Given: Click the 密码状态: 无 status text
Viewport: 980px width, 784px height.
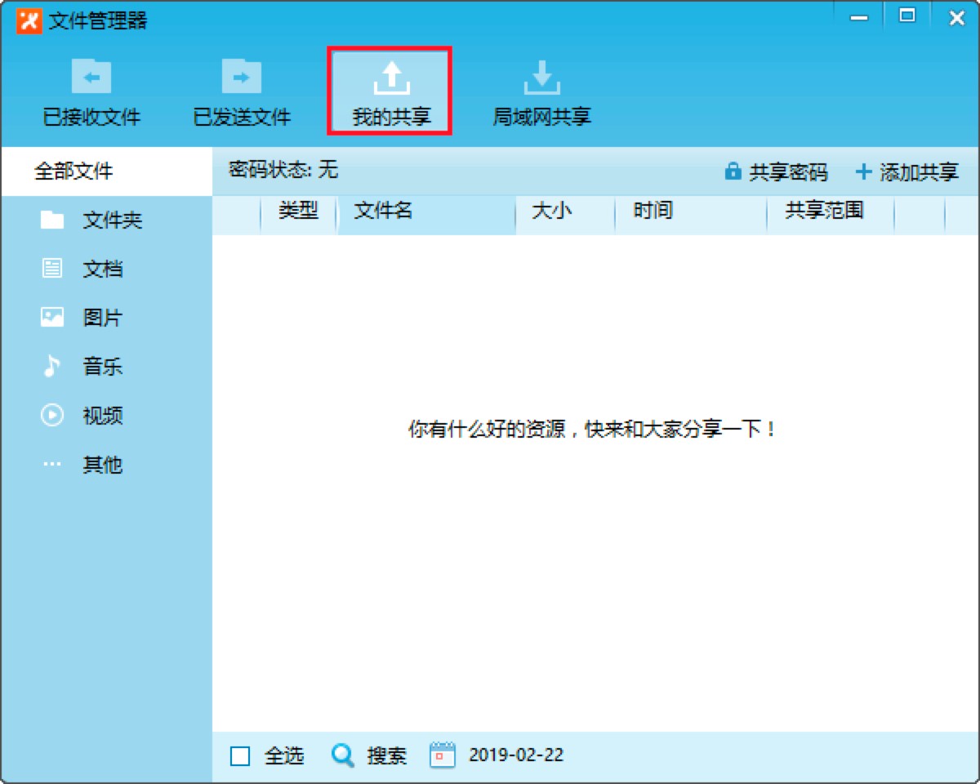Looking at the screenshot, I should tap(283, 170).
